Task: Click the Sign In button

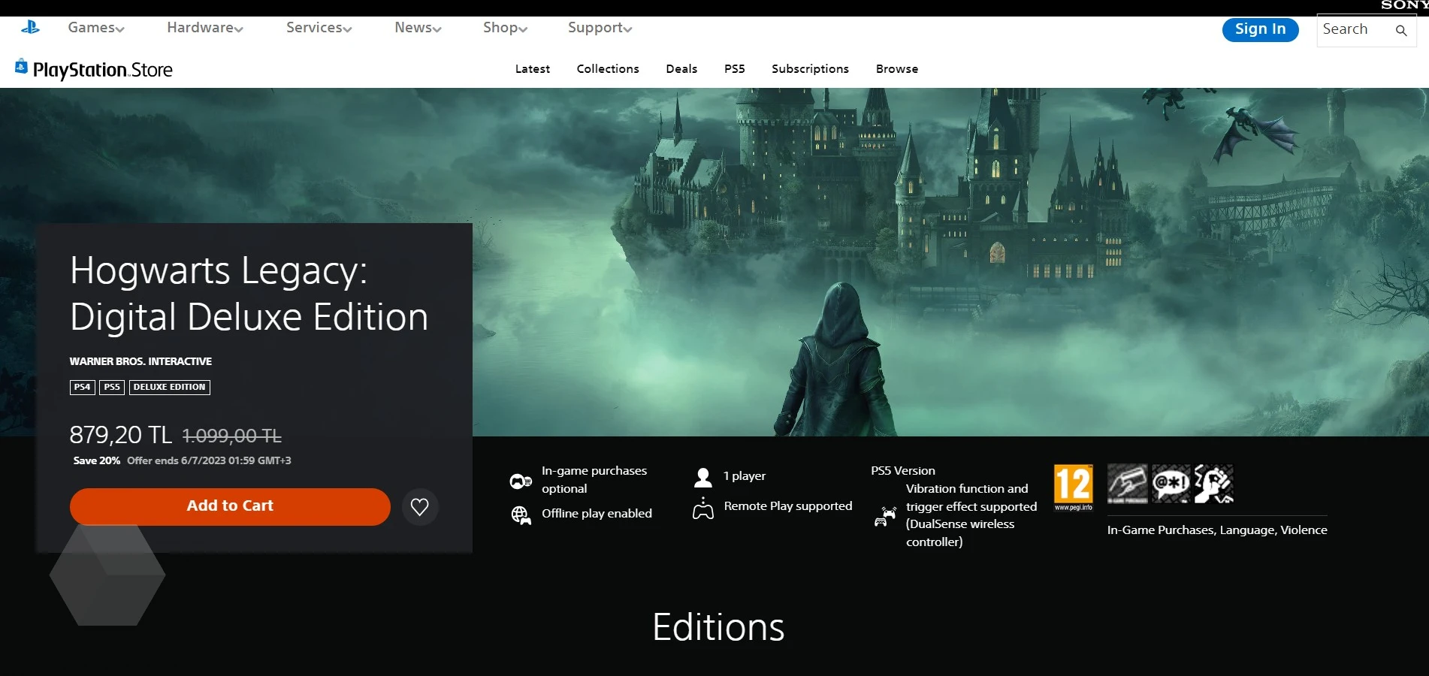Action: (1261, 29)
